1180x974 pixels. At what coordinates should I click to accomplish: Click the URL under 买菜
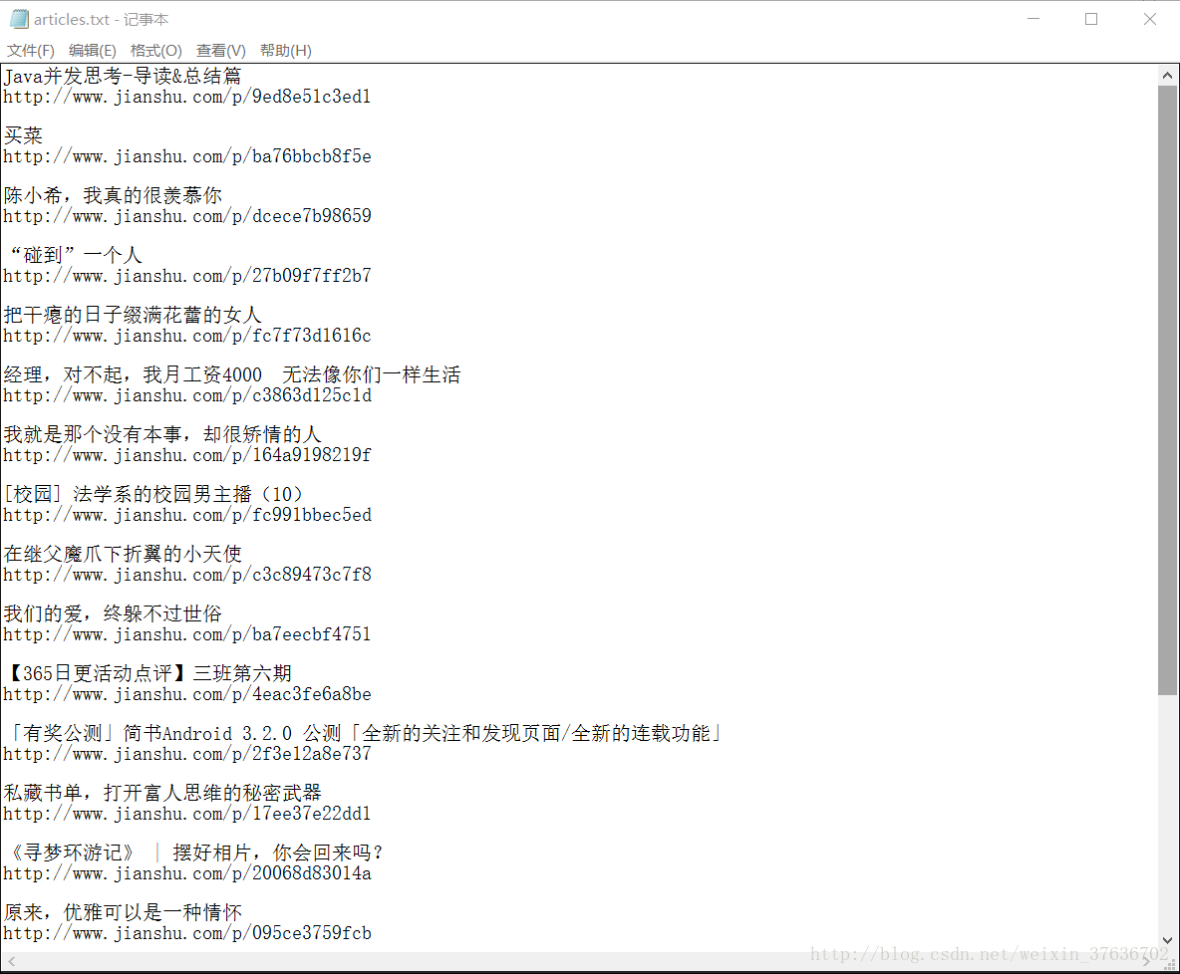pos(186,155)
